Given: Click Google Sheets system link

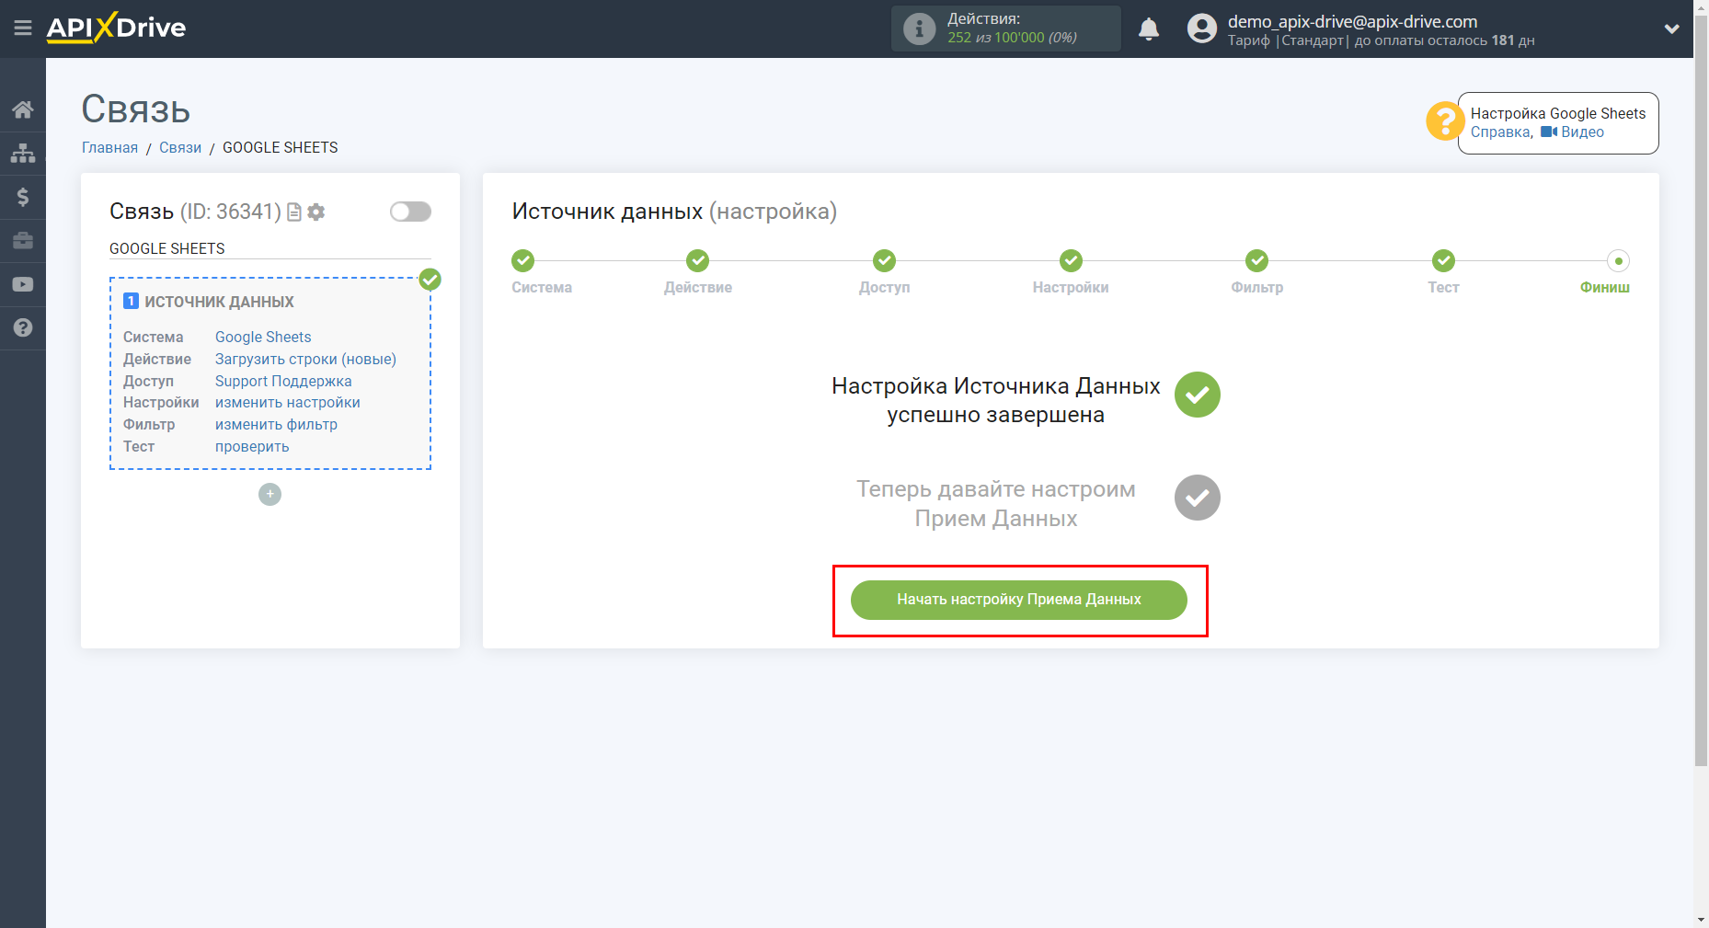Looking at the screenshot, I should 263,338.
